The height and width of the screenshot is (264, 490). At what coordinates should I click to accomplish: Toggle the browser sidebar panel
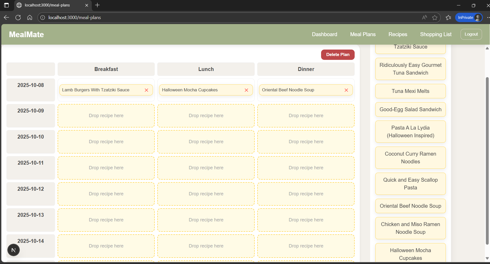coord(6,5)
